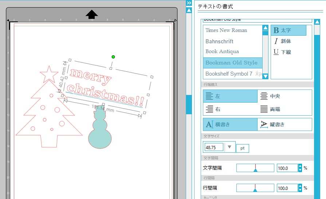Image resolution: width=326 pixels, height=199 pixels.
Task: Select horizontal writing (横書き)
Action: tap(230, 124)
